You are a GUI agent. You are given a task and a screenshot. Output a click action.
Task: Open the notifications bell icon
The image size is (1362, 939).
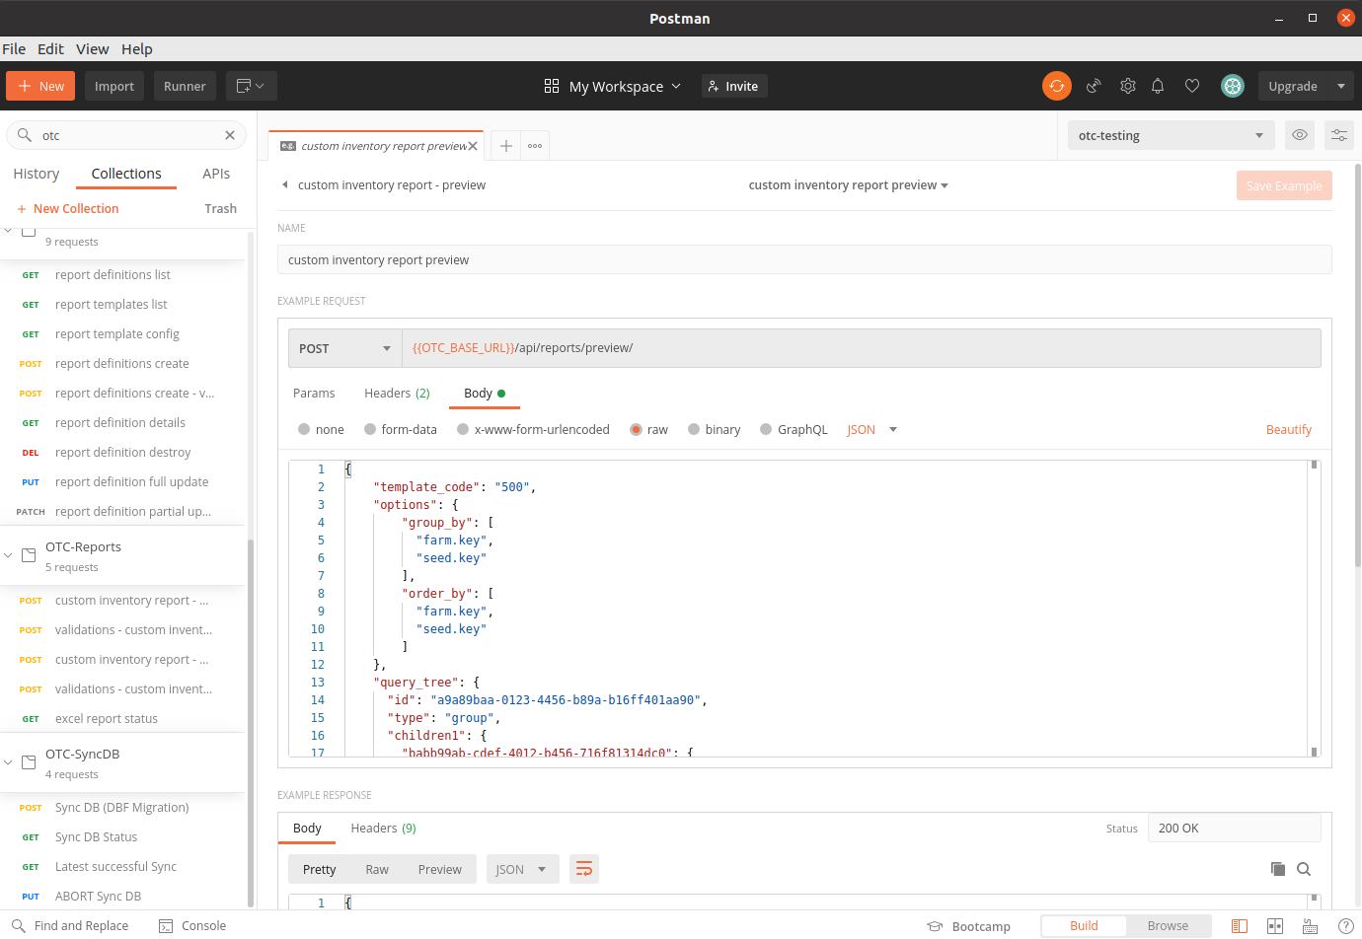[1158, 86]
